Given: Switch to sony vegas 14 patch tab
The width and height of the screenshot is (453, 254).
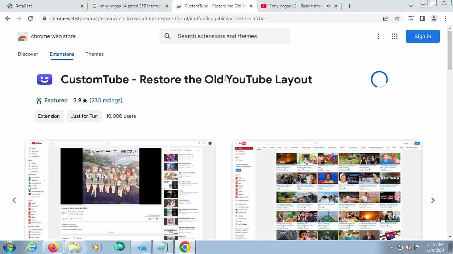Looking at the screenshot, I should click(130, 6).
